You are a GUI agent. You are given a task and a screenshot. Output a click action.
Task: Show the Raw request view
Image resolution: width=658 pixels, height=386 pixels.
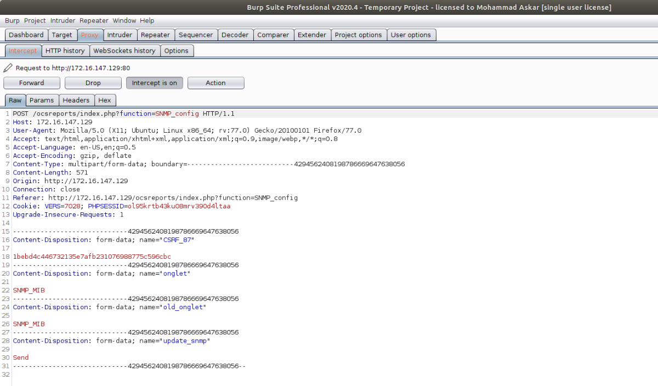pyautogui.click(x=15, y=100)
